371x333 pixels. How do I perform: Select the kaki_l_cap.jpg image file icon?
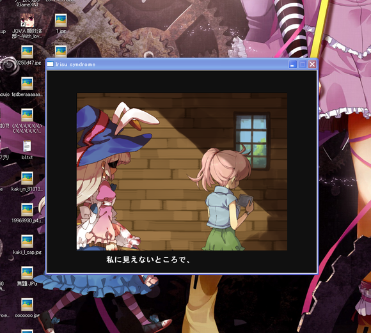pos(27,242)
